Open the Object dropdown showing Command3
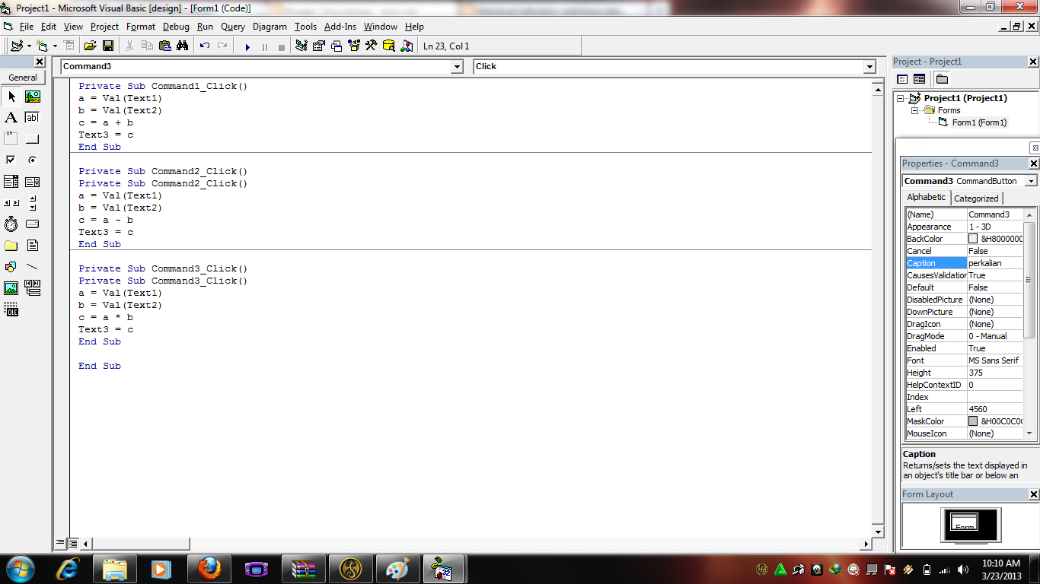This screenshot has height=584, width=1040. [457, 67]
